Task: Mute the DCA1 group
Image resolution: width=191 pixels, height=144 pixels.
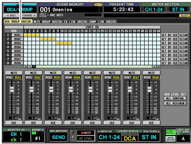Action: (14, 73)
